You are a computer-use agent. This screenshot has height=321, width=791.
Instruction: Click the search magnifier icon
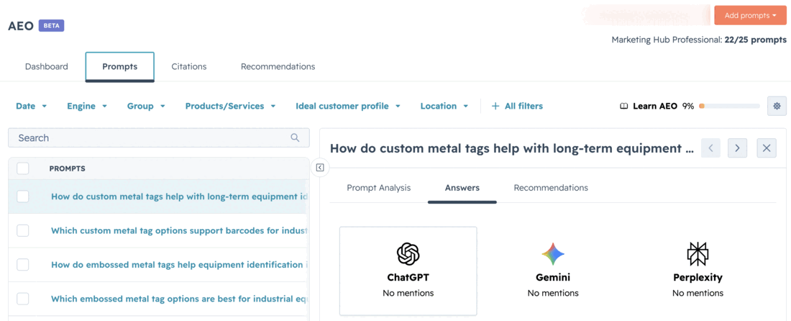295,137
